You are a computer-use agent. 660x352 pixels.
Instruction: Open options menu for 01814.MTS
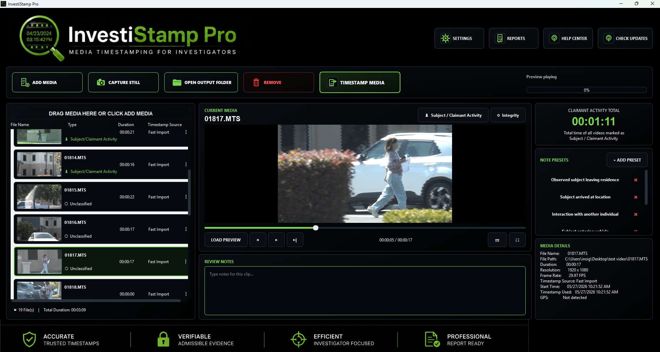pyautogui.click(x=186, y=165)
